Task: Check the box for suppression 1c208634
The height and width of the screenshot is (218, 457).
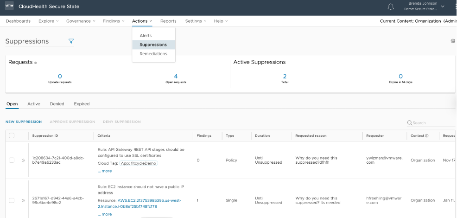Action: click(12, 160)
